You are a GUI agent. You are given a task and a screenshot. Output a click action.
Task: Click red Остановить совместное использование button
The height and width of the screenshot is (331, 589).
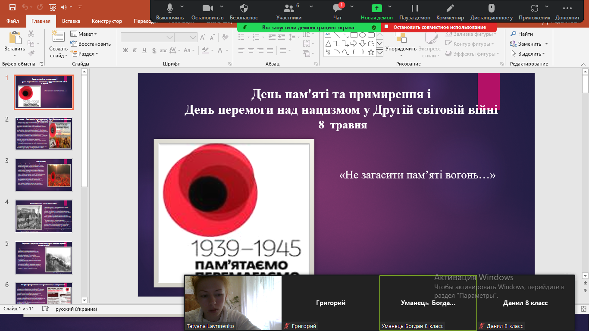439,27
